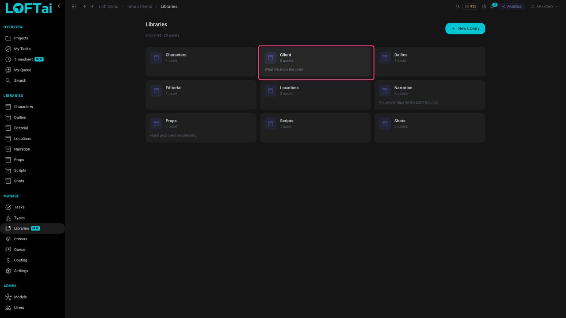Screen dimensions: 566x318
Task: Open the Characters library card
Action: (201, 62)
